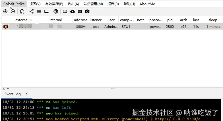Sort by the proce... column header

coord(155,20)
